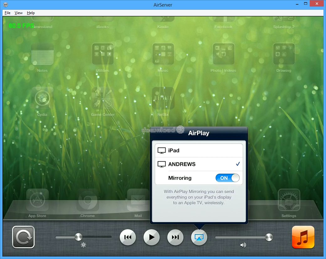Open the orange Music app icon
This screenshot has height=259, width=326.
(303, 237)
